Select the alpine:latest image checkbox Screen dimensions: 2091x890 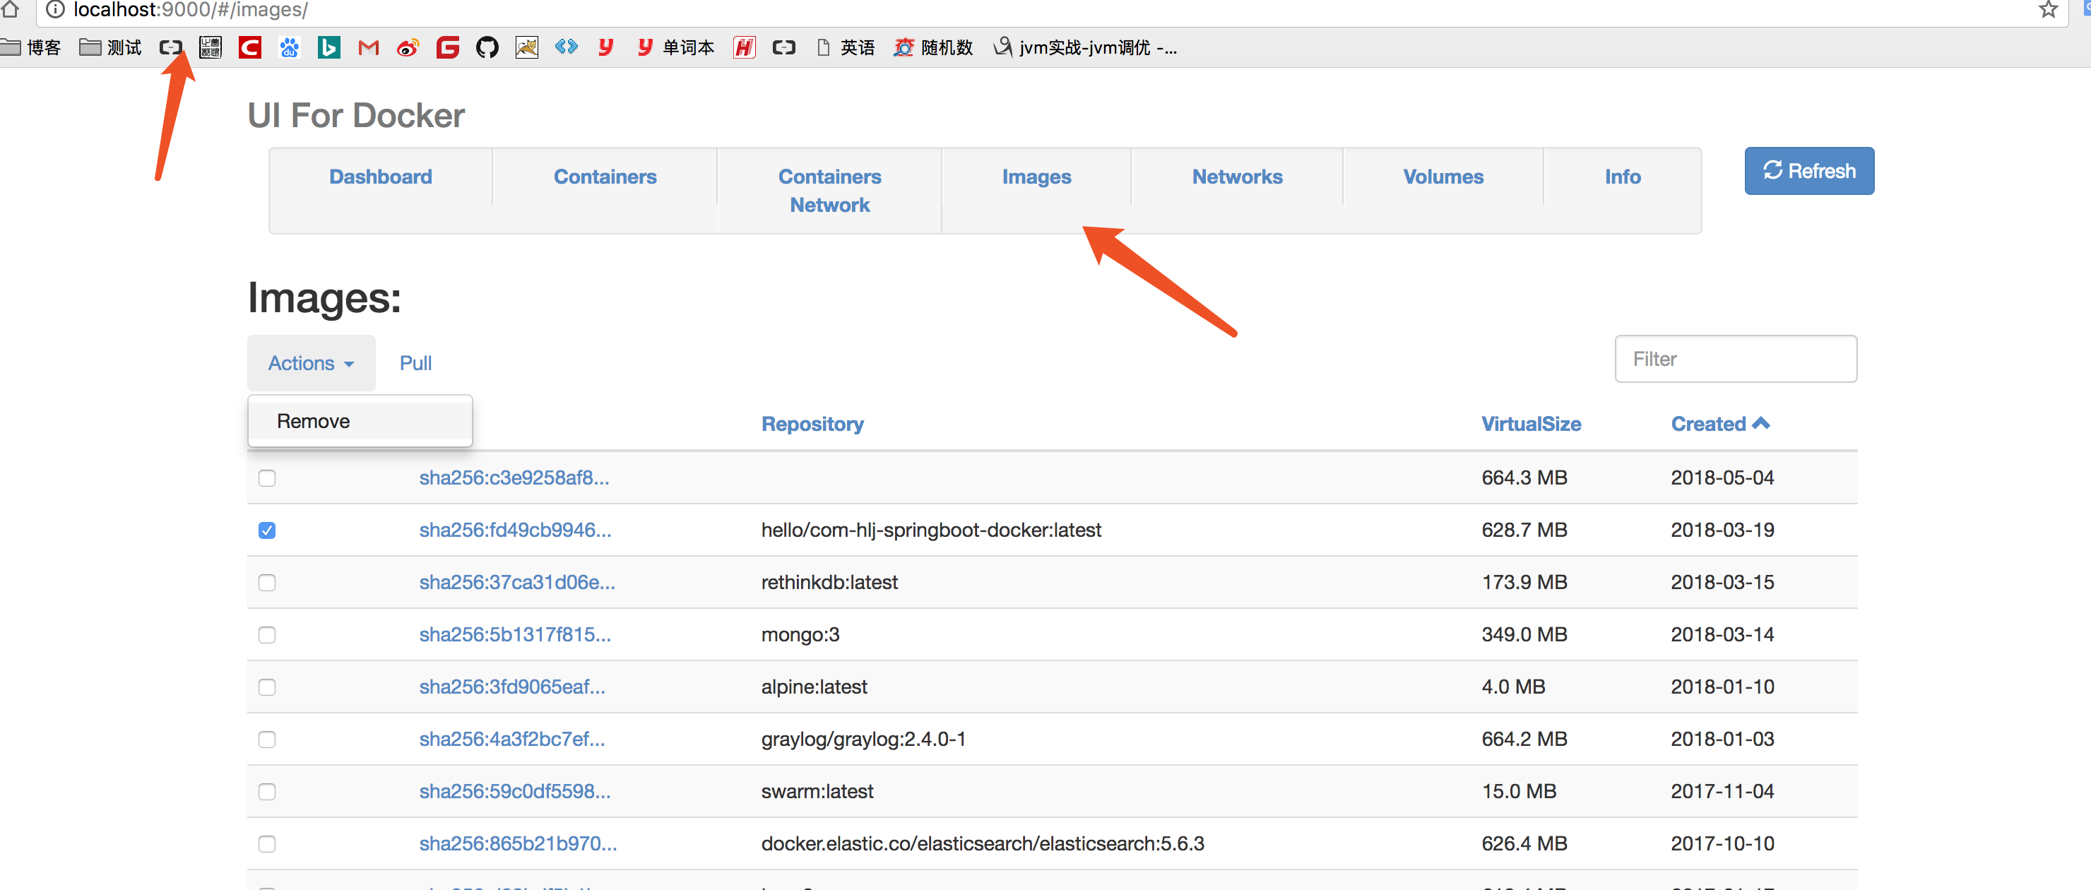coord(267,687)
